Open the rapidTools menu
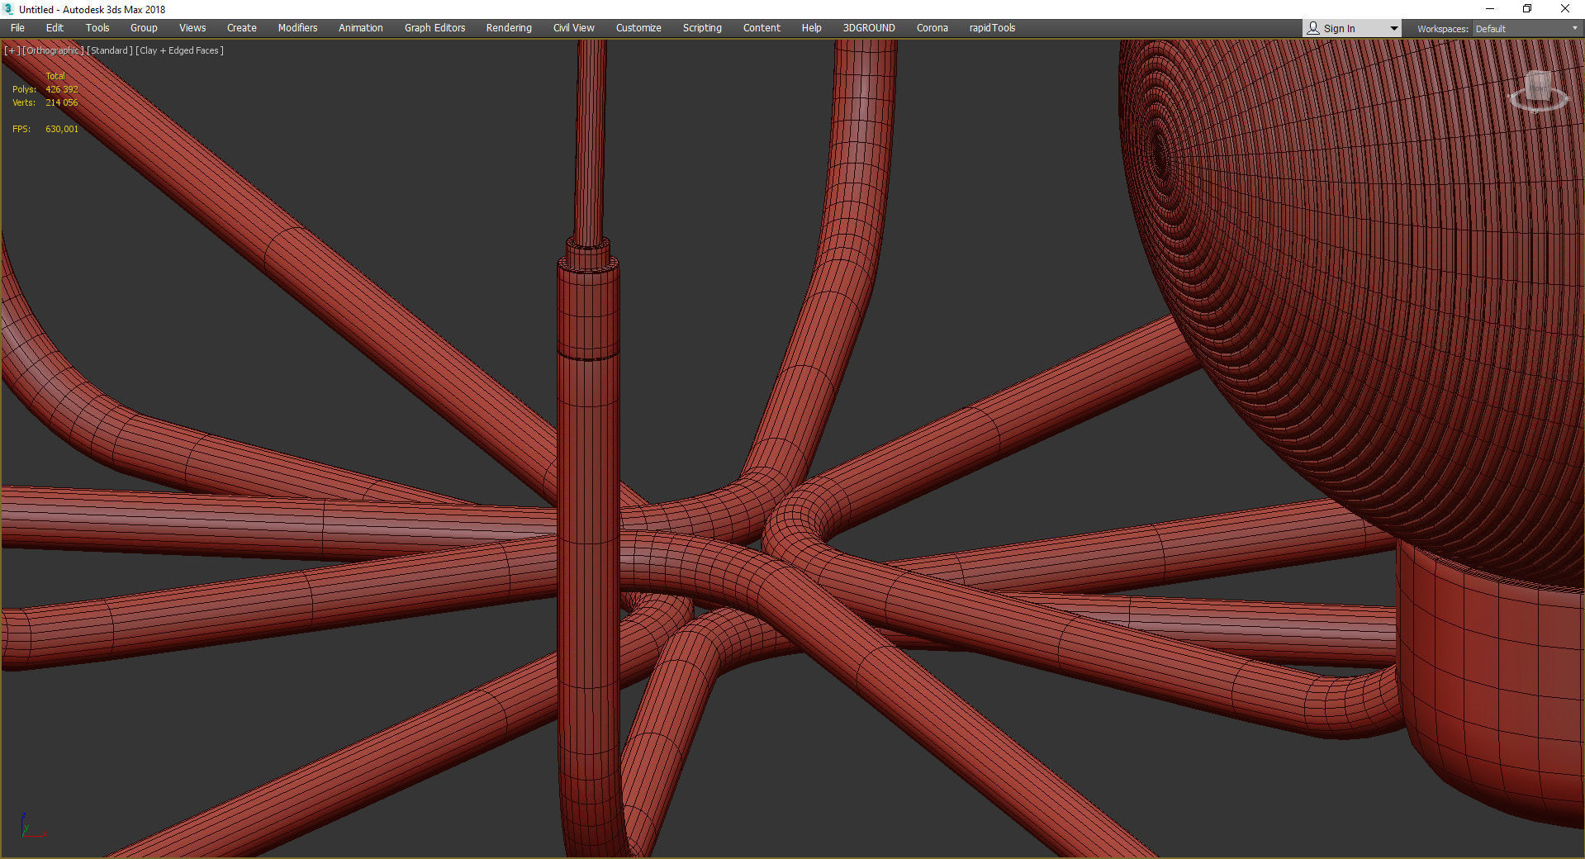The image size is (1585, 859). 992,28
